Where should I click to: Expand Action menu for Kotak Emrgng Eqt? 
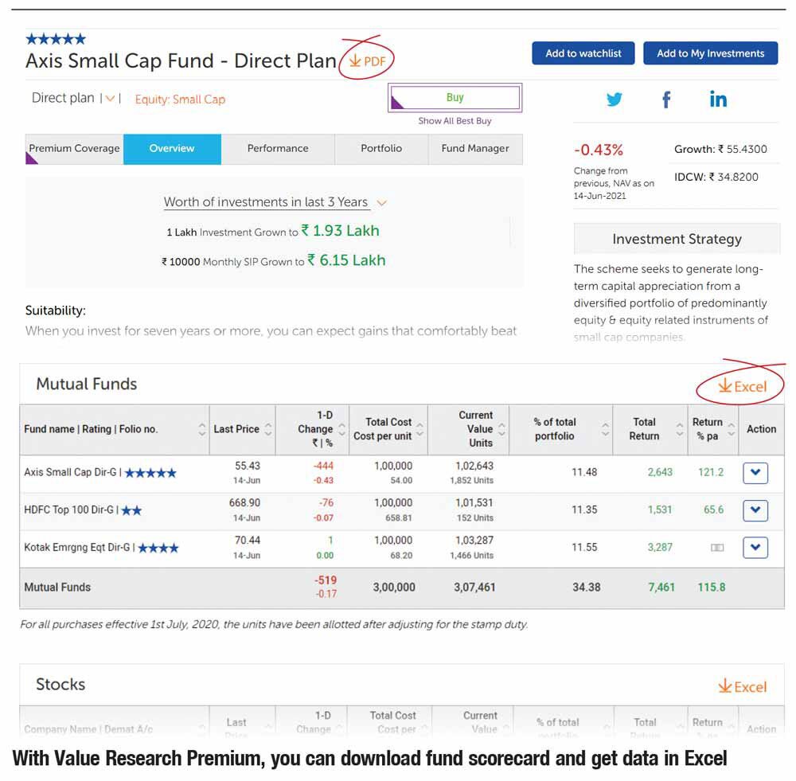click(x=755, y=548)
